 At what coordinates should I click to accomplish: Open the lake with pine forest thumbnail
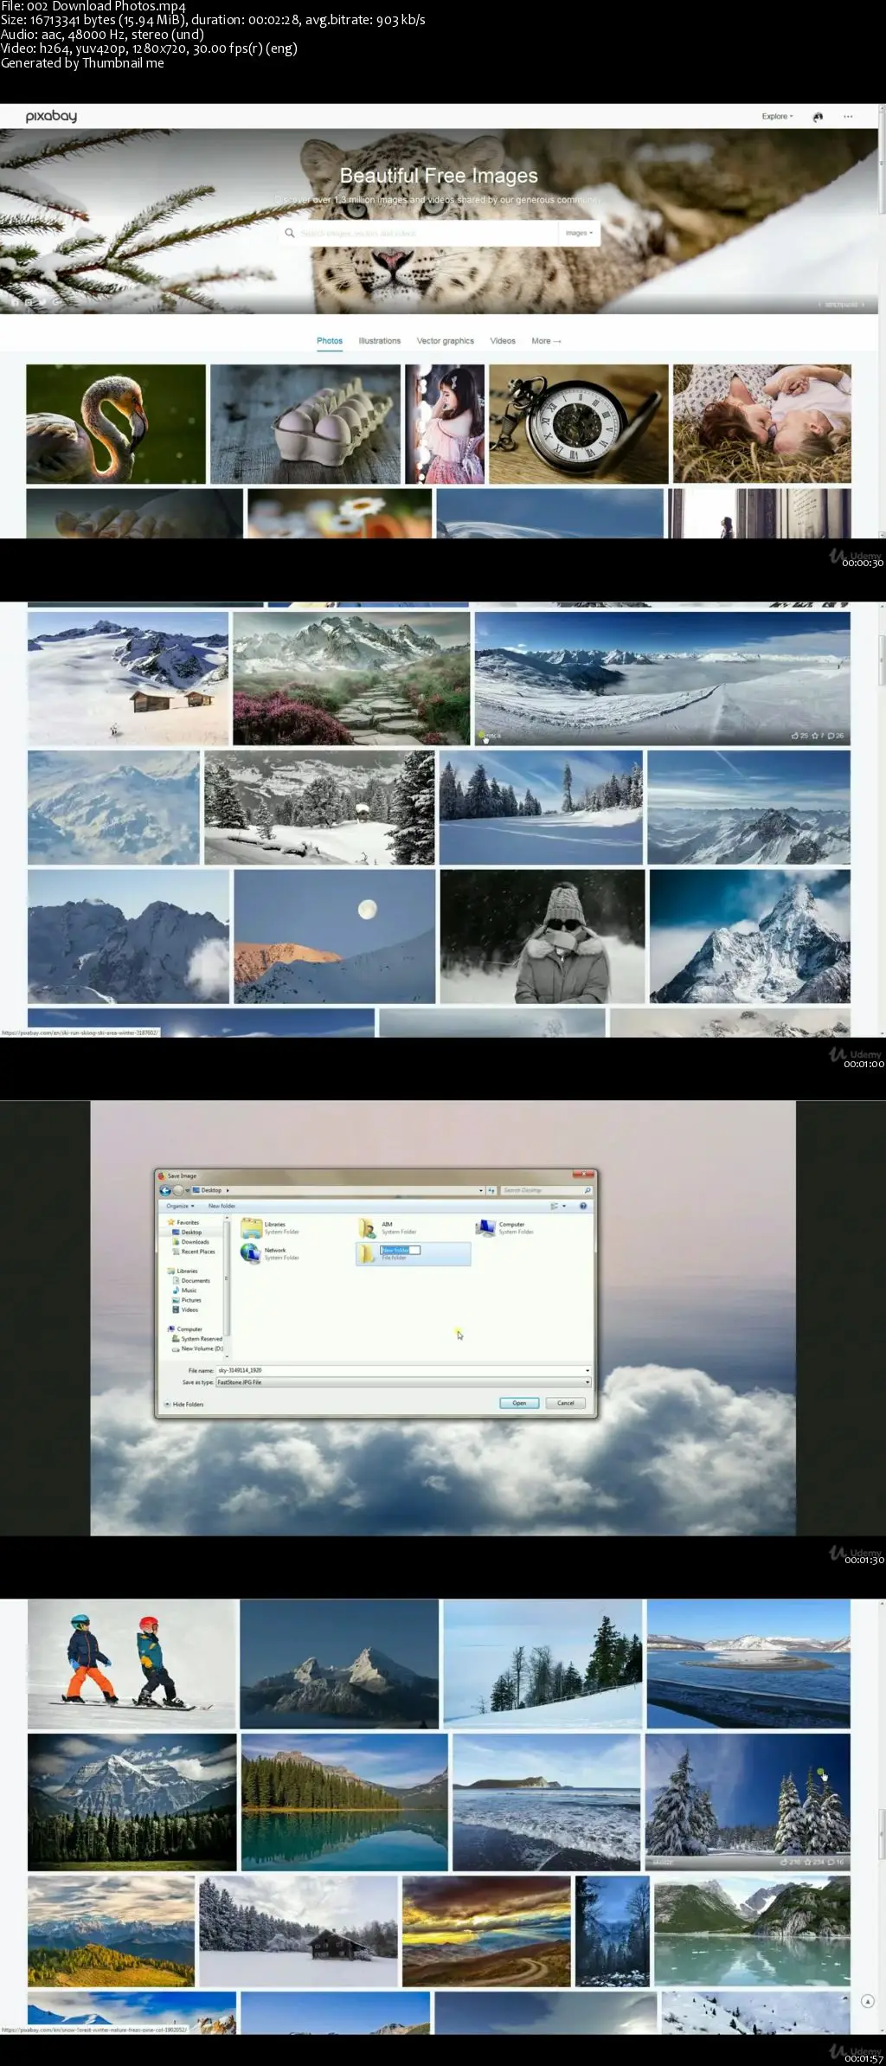344,1802
